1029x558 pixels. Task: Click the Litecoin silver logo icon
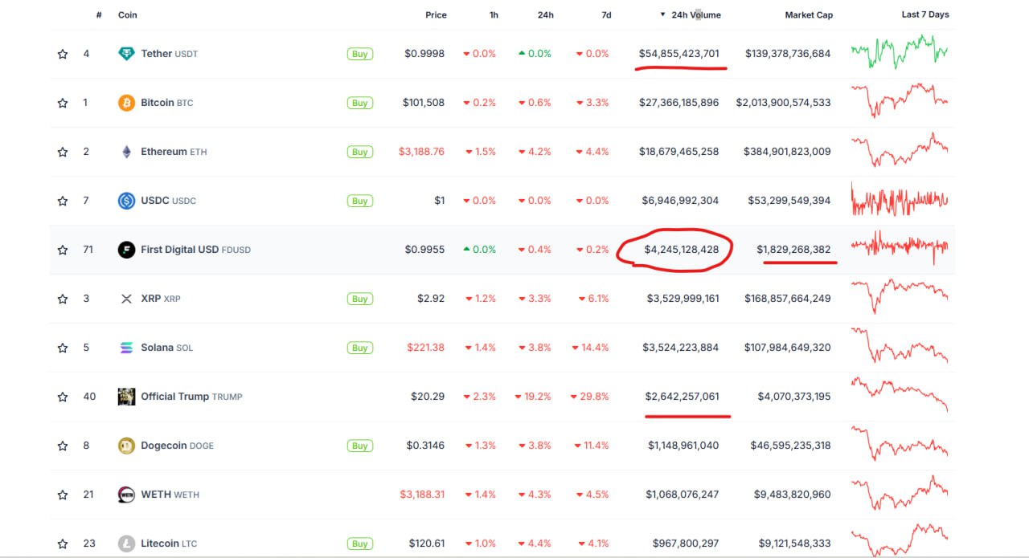[x=126, y=544]
